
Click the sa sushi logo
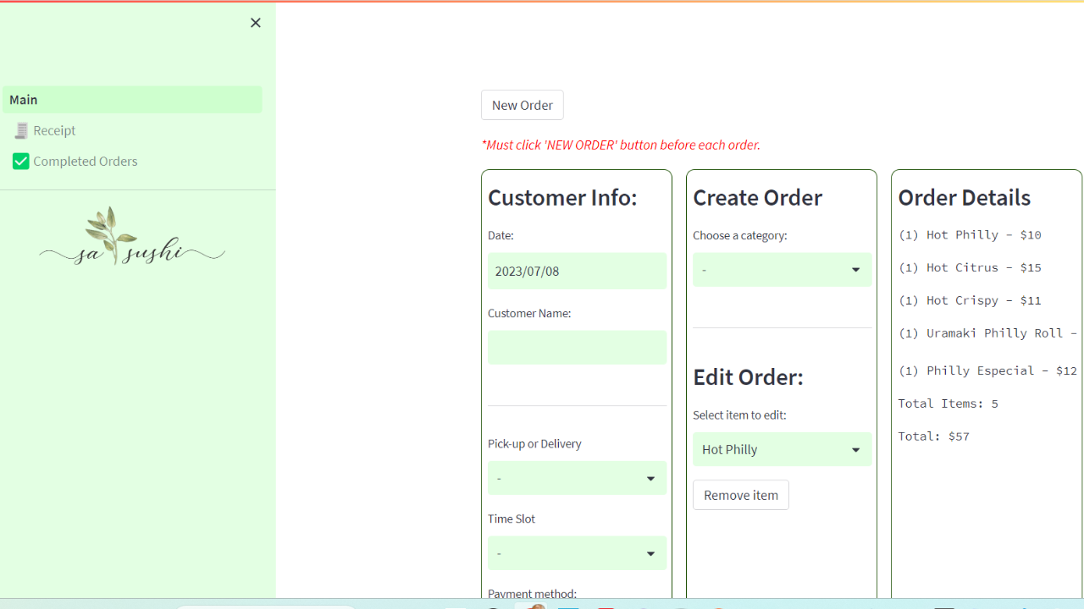132,237
